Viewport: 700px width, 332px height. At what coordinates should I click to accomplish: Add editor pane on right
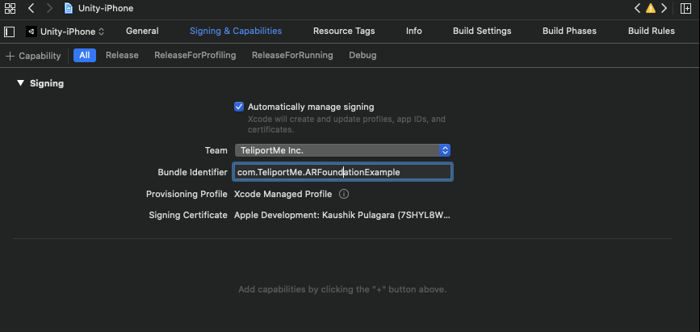click(685, 8)
